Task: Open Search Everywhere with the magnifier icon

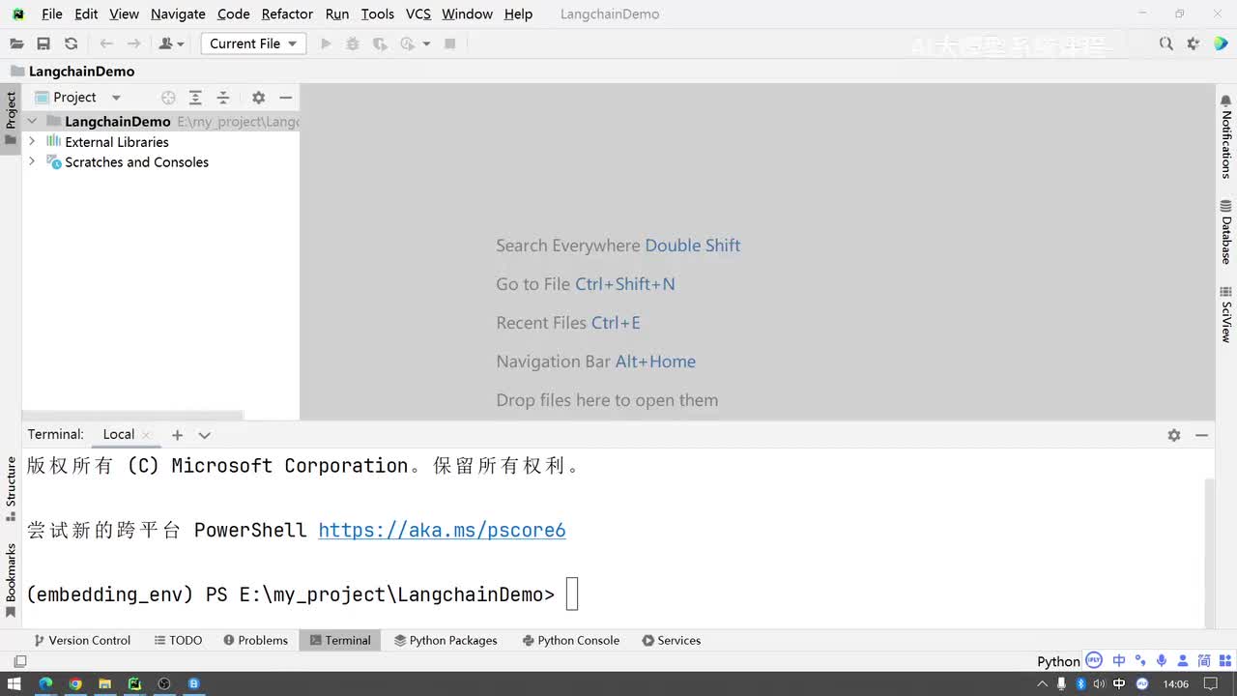Action: tap(1166, 43)
